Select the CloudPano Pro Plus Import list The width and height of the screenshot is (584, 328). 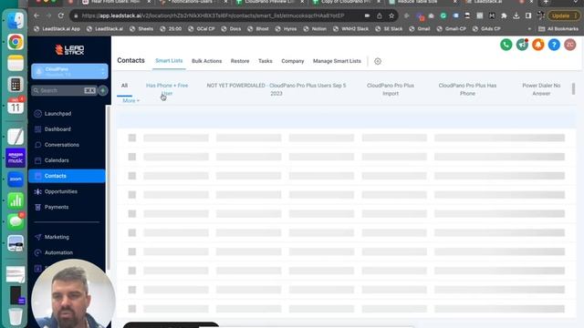(x=391, y=89)
